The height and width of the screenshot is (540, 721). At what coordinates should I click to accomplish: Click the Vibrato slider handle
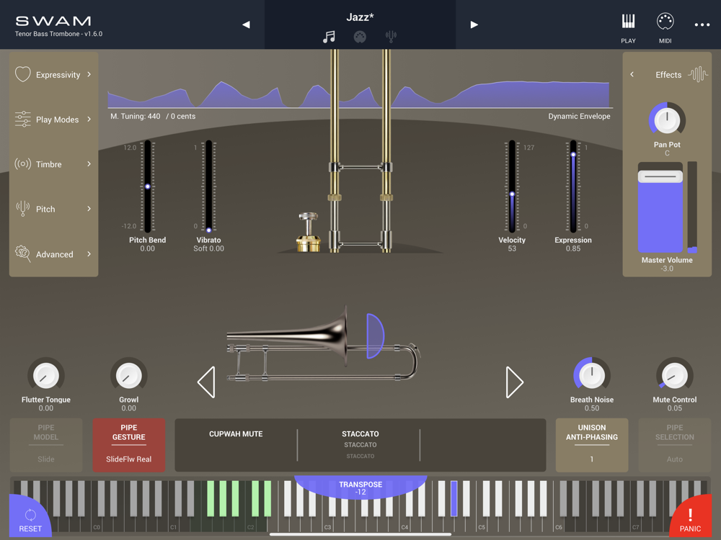[x=209, y=230]
